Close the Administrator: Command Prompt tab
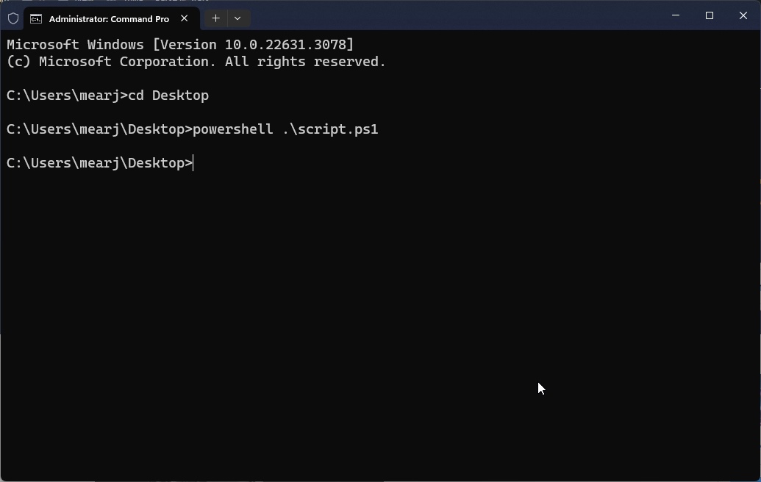 (x=185, y=18)
